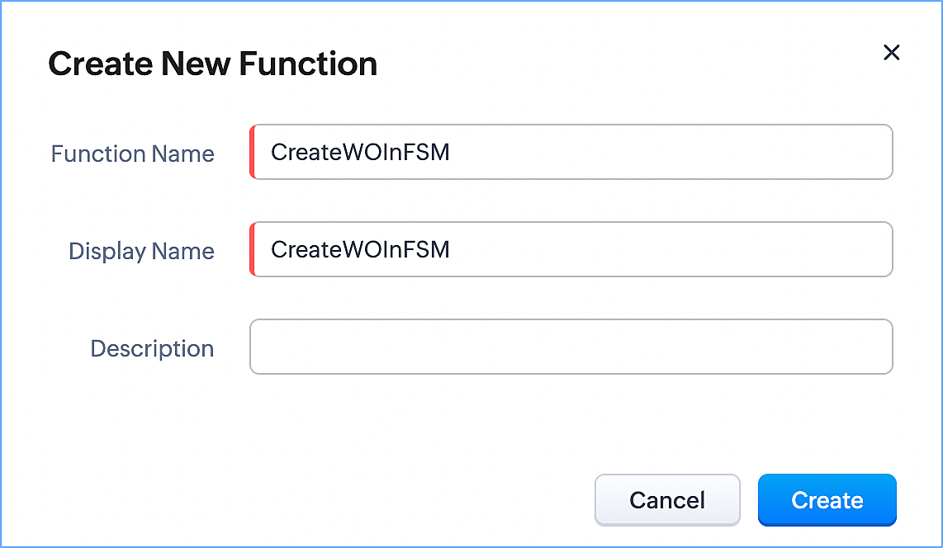This screenshot has width=943, height=548.
Task: Discard the new function via Cancel
Action: [x=667, y=500]
